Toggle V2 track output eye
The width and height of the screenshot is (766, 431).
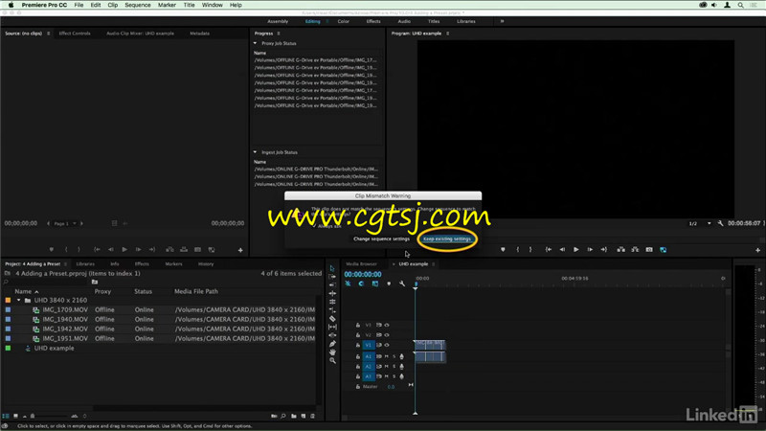(x=387, y=334)
